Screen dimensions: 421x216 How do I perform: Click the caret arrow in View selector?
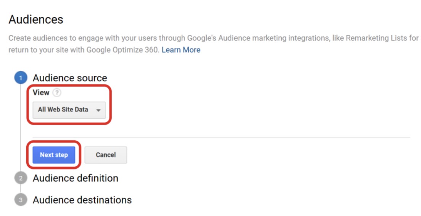(x=98, y=110)
